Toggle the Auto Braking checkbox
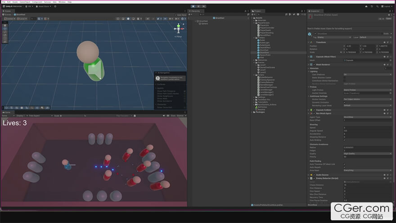 345,140
